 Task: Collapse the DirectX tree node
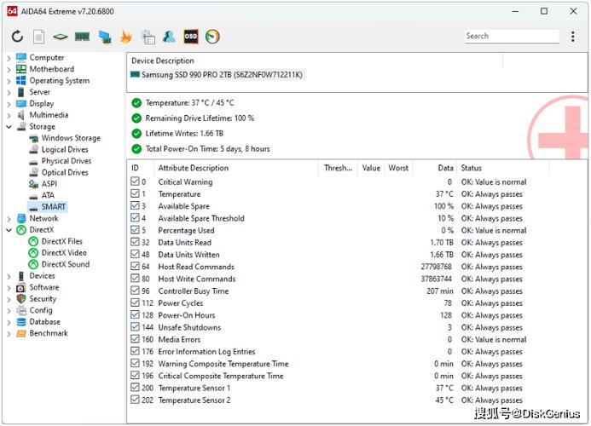9,230
